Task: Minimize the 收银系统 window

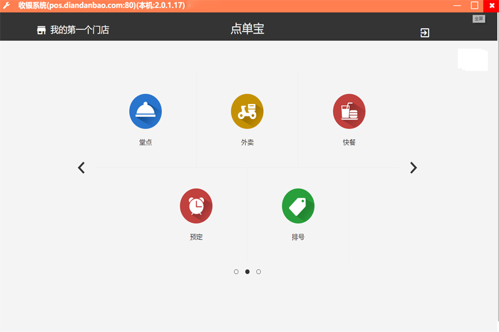Action: 457,6
